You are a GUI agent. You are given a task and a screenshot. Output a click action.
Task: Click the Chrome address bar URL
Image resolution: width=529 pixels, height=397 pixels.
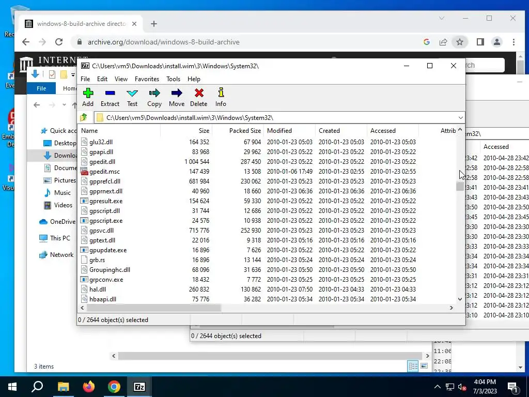coord(164,42)
